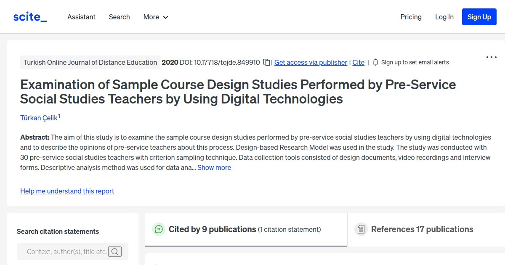505x265 pixels.
Task: Click the magnifier in citation search box
Action: point(114,252)
